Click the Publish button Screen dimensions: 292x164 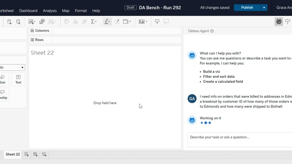(247, 8)
